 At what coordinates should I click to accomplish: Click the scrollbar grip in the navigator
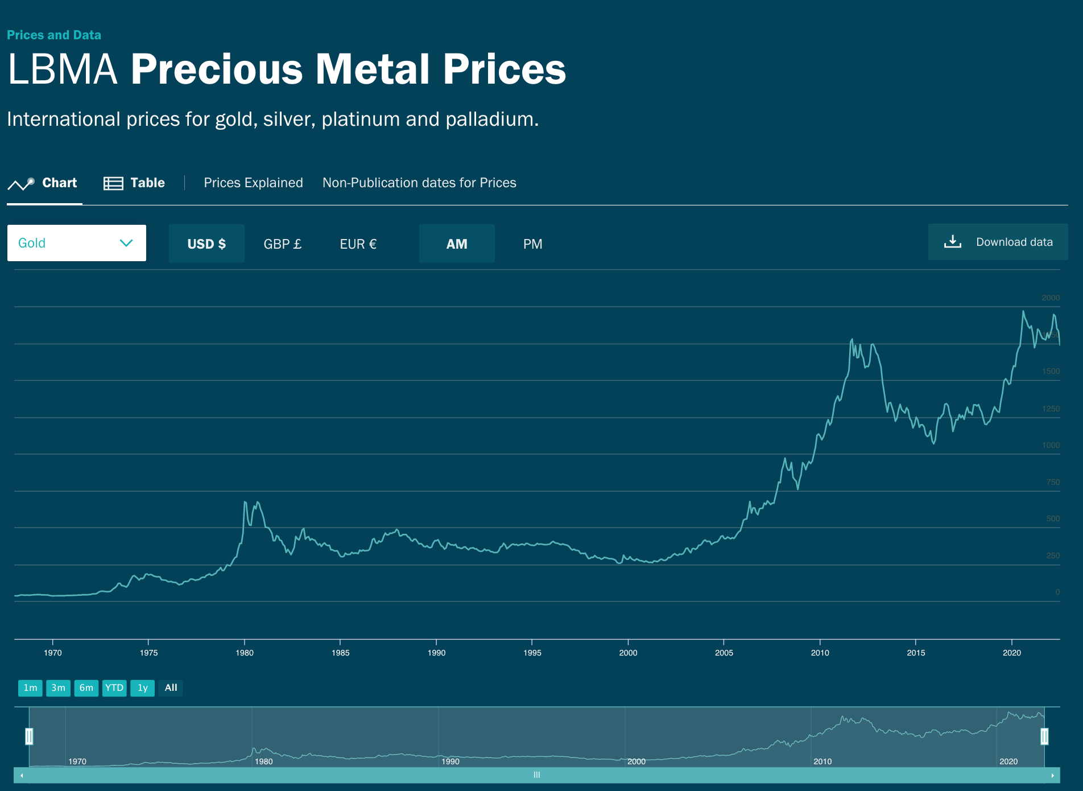(536, 775)
